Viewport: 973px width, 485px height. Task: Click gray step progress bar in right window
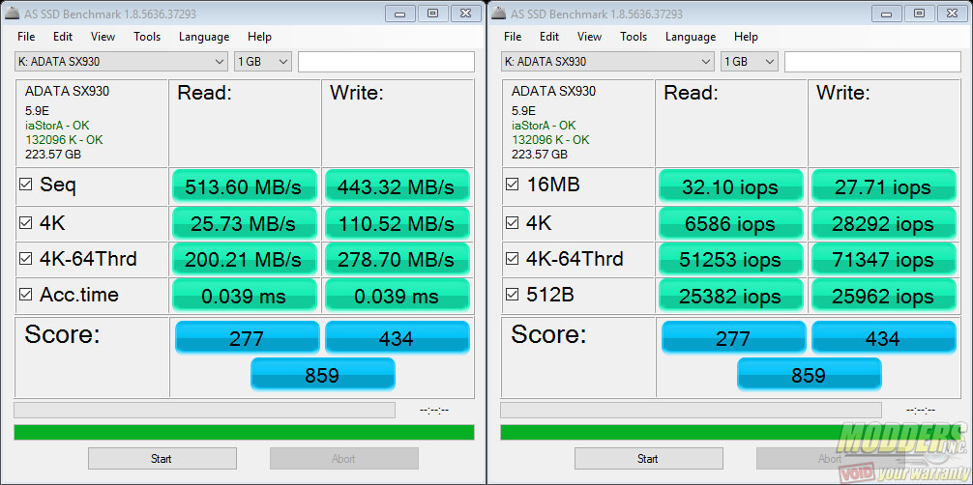click(x=691, y=410)
